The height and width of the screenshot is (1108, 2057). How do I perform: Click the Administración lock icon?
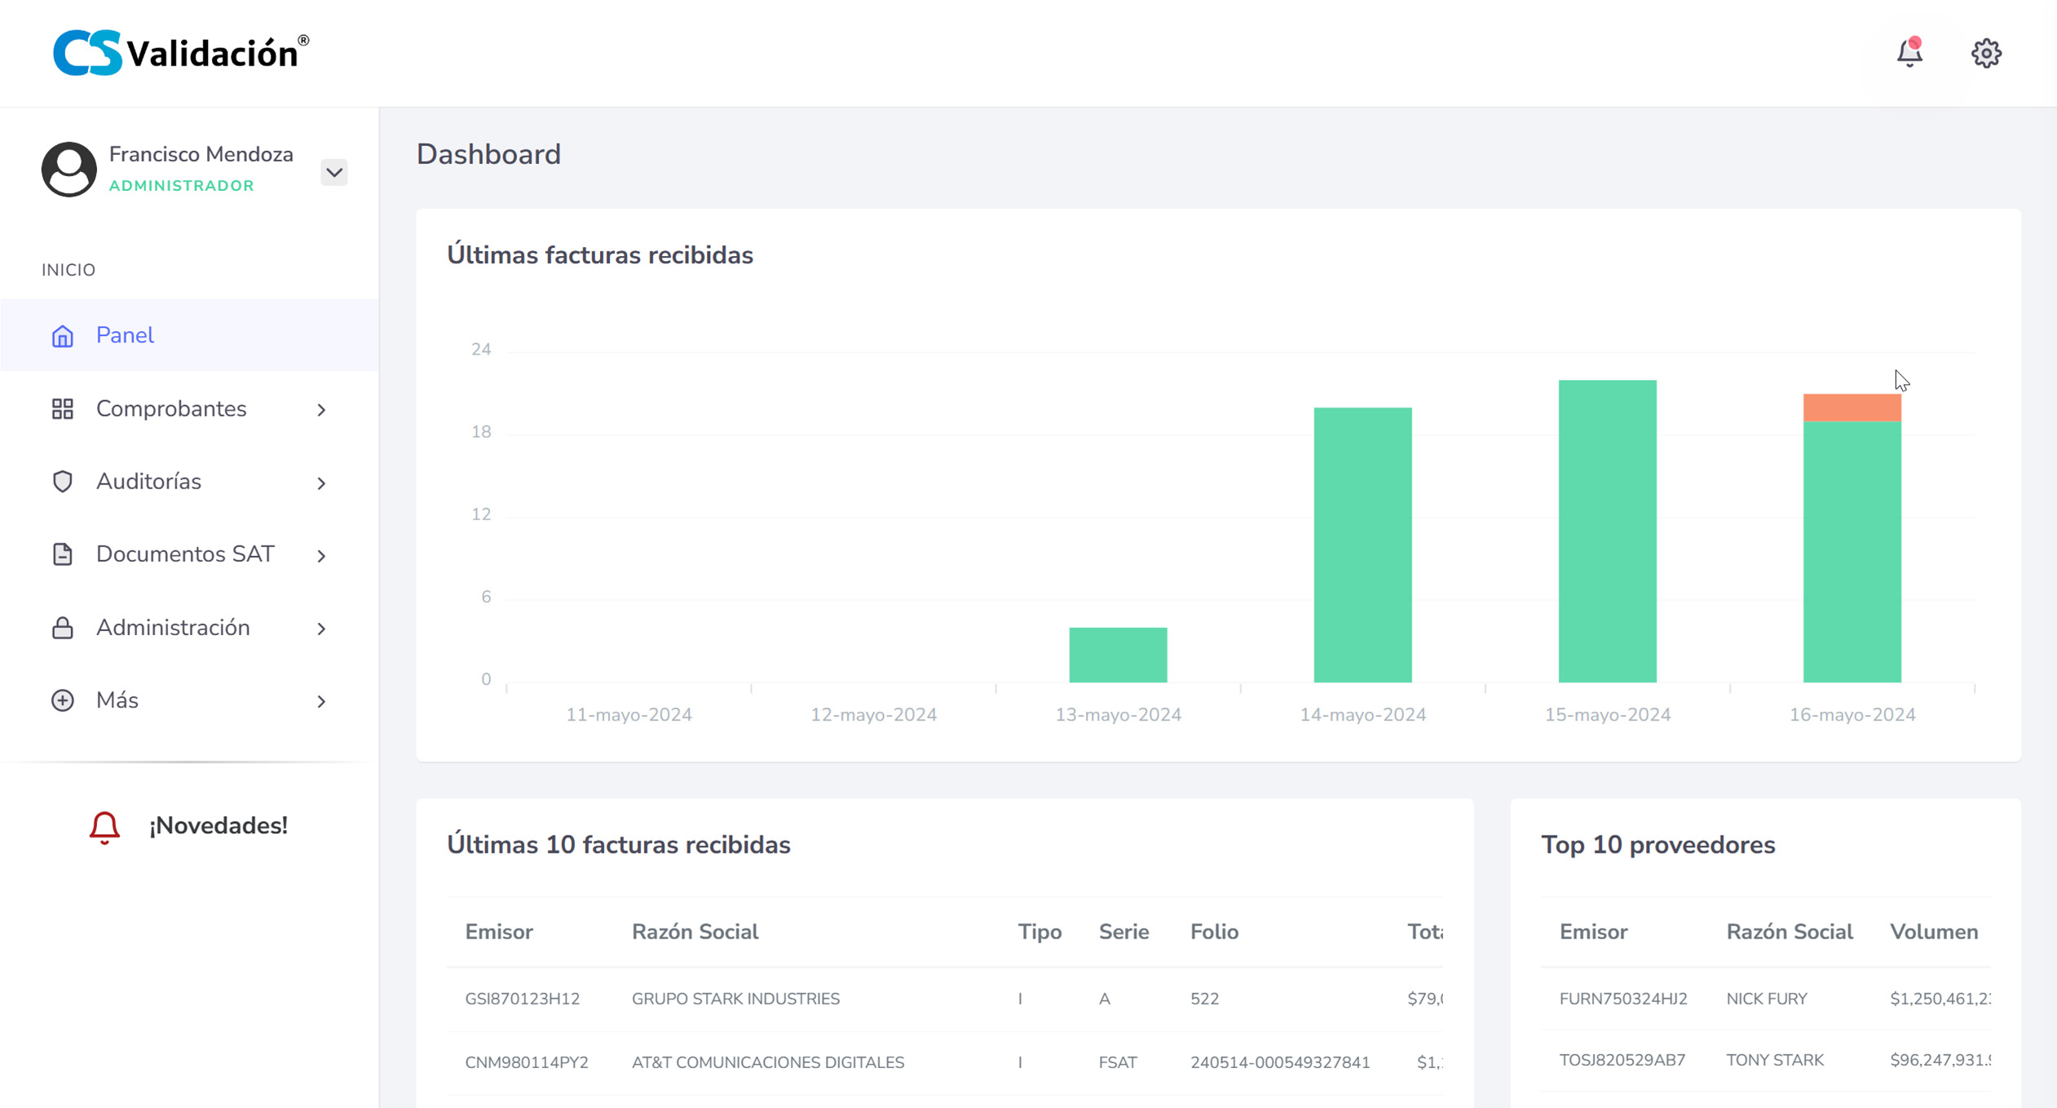(63, 628)
